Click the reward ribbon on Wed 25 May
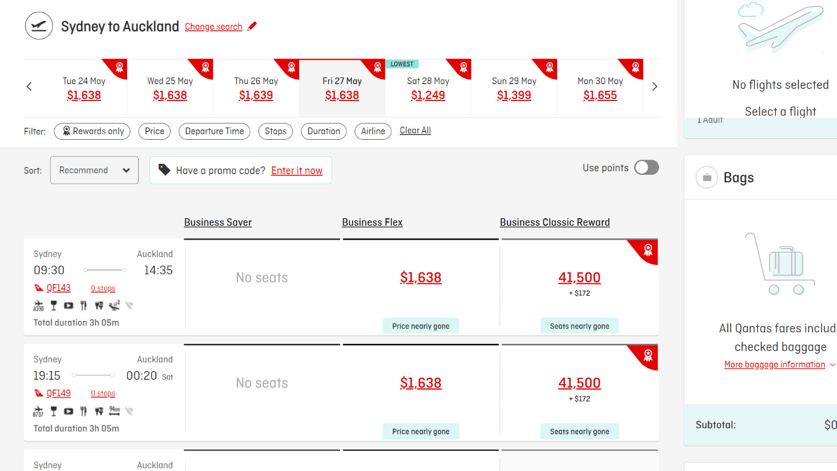This screenshot has width=837, height=471. (206, 67)
